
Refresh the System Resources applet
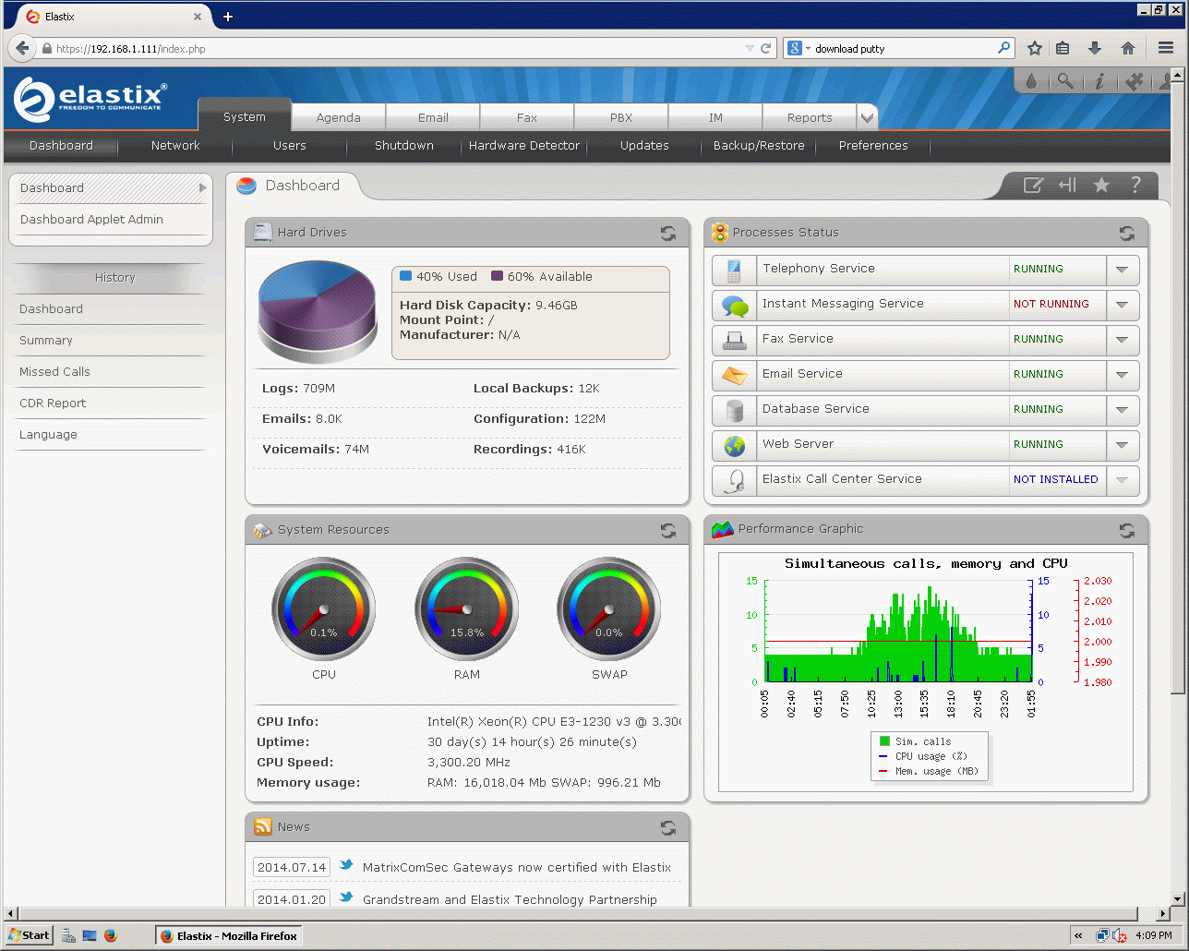point(668,531)
